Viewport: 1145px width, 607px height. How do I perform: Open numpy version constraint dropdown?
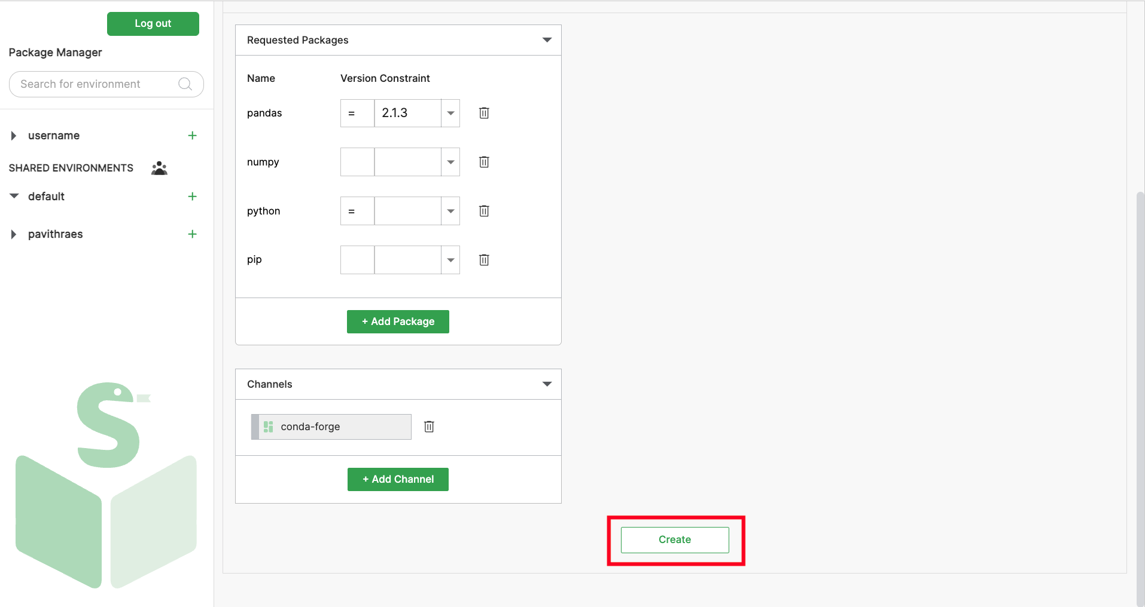(450, 162)
